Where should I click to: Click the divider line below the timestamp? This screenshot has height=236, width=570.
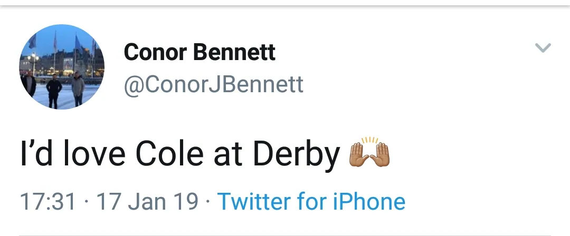285,235
